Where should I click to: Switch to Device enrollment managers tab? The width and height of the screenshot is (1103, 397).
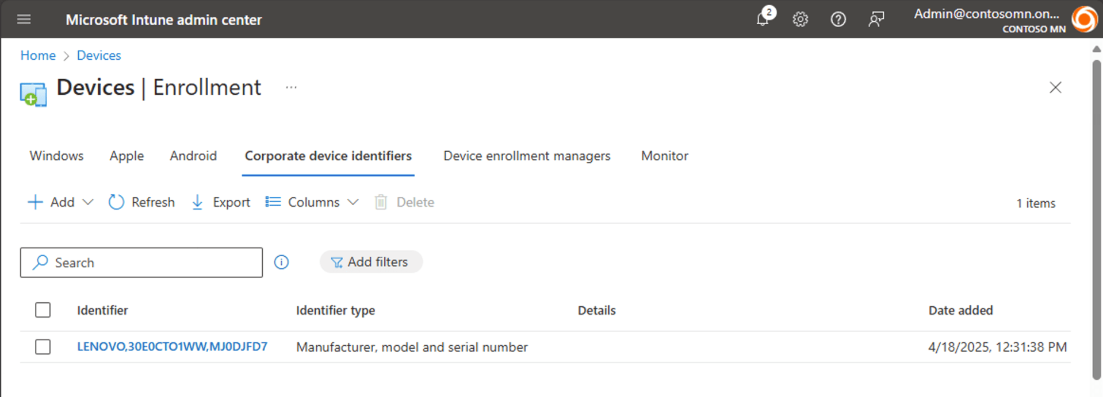point(527,156)
